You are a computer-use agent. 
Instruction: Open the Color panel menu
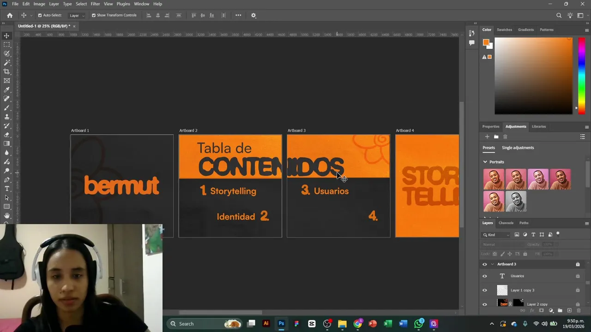coord(587,30)
